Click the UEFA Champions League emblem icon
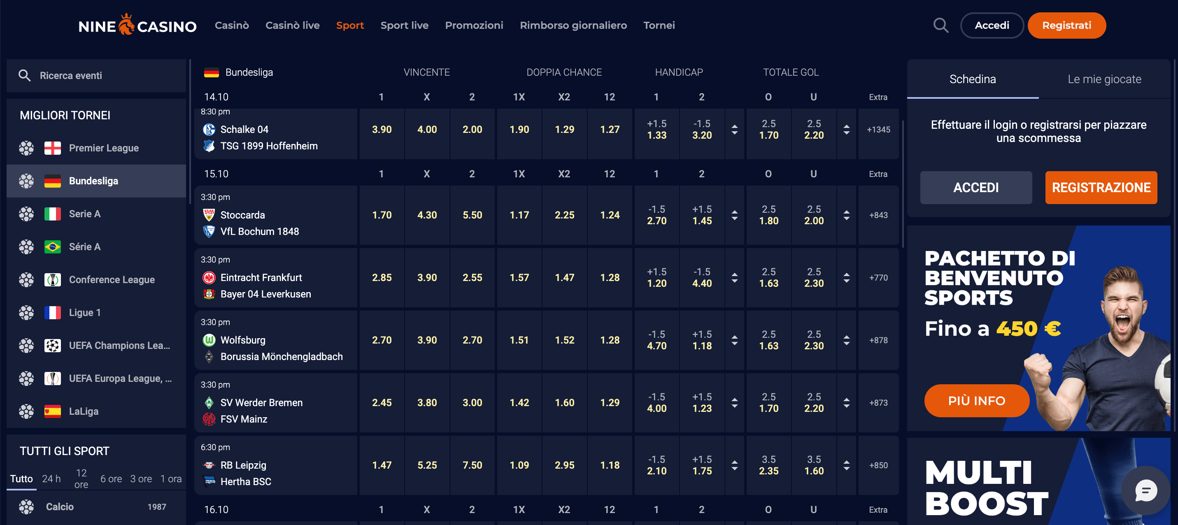This screenshot has width=1178, height=525. [53, 345]
